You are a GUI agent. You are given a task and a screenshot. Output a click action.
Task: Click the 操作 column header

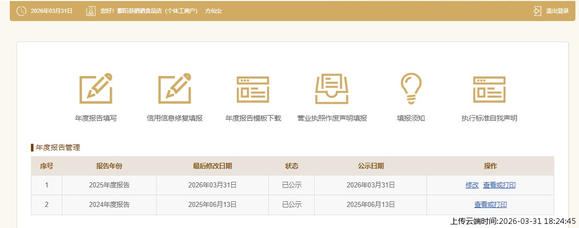click(x=490, y=166)
